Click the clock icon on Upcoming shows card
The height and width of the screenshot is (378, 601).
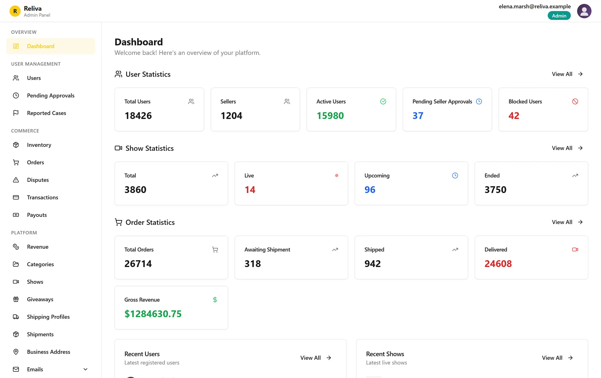coord(455,176)
